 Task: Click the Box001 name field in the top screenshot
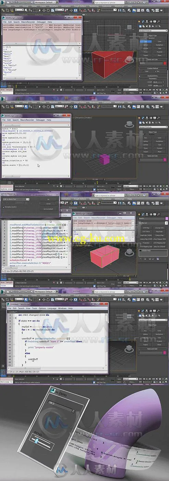[x=151, y=63]
